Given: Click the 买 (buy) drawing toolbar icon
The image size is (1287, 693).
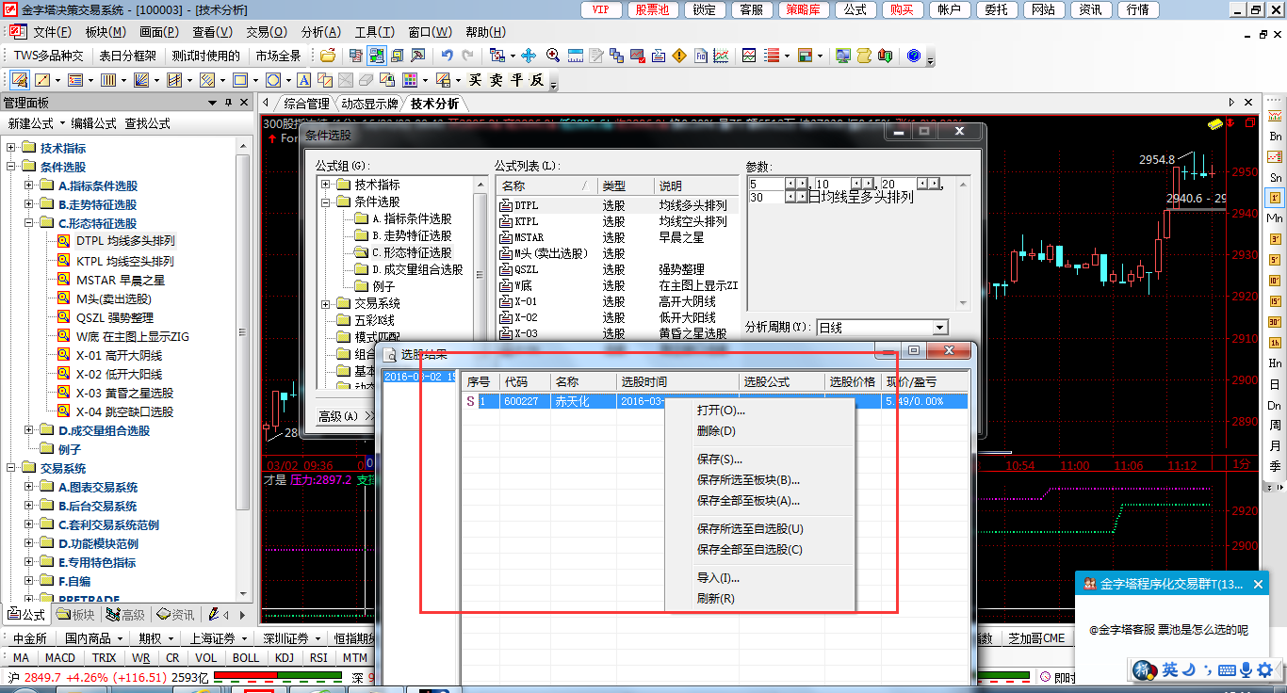Looking at the screenshot, I should click(476, 80).
